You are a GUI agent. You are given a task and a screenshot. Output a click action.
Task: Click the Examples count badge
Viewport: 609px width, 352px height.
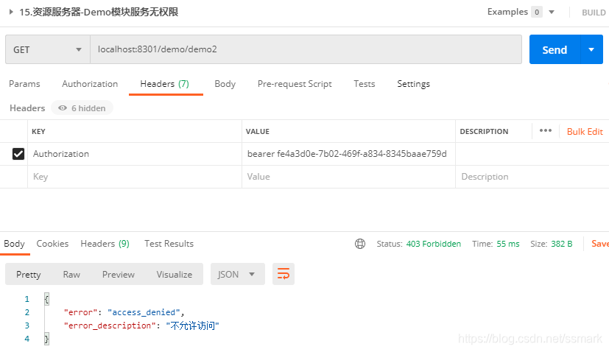coord(537,12)
